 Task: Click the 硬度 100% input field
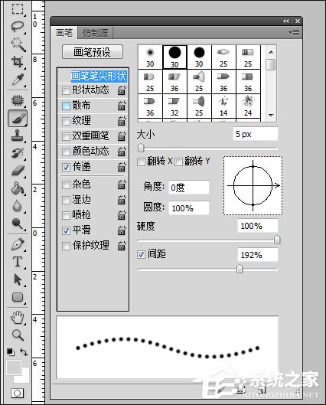coord(258,226)
